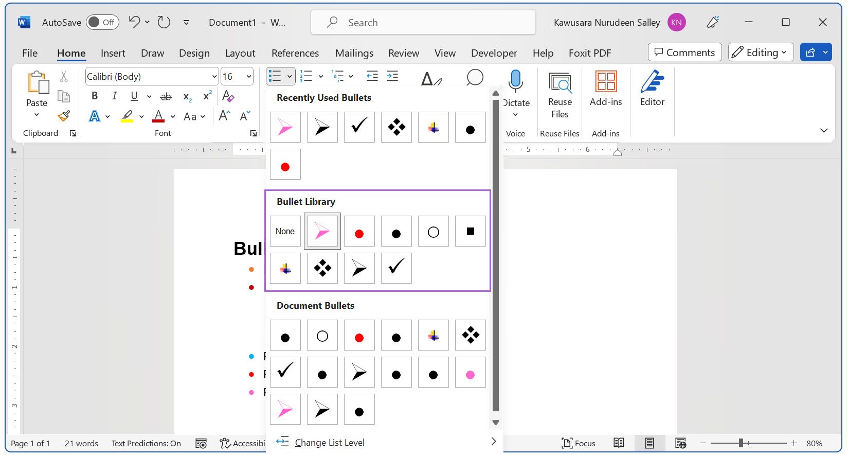
Task: Click the bullet menu scrollbar down arrow
Action: pyautogui.click(x=496, y=423)
